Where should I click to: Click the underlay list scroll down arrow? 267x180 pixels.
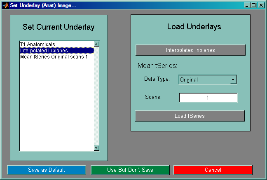[96, 148]
